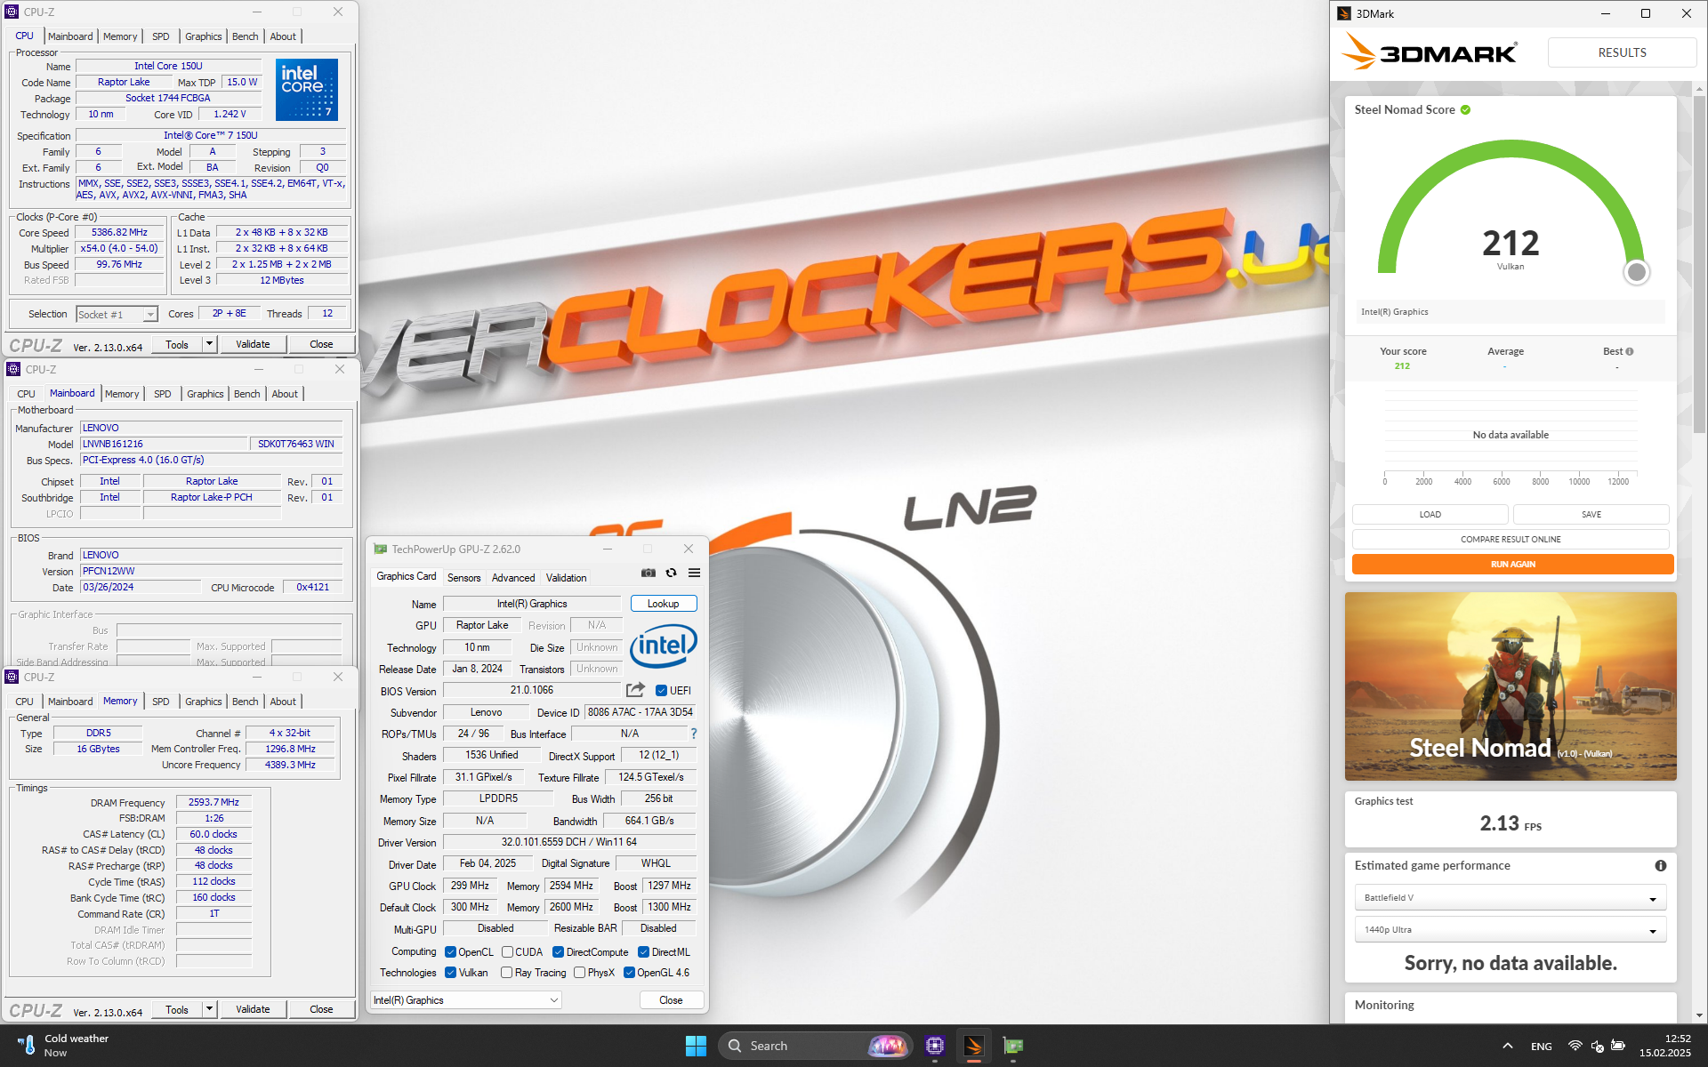Screen dimensions: 1708x1067
Task: Click the volume tray icon
Action: 1597,1046
